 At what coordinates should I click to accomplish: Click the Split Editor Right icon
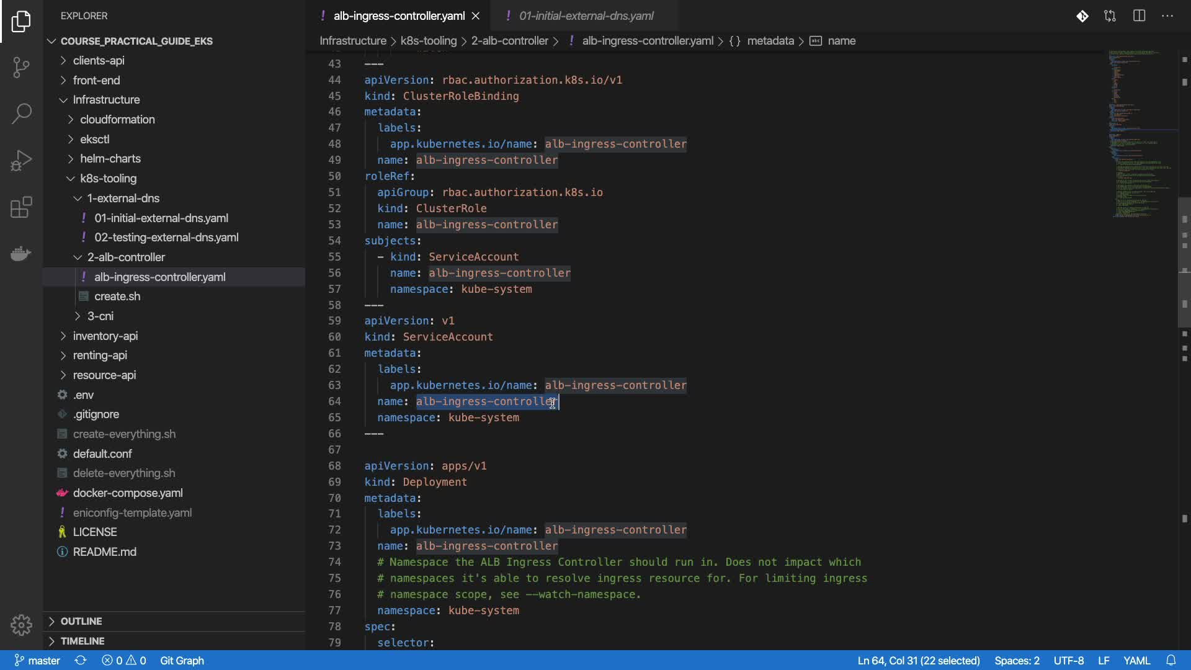pyautogui.click(x=1139, y=16)
